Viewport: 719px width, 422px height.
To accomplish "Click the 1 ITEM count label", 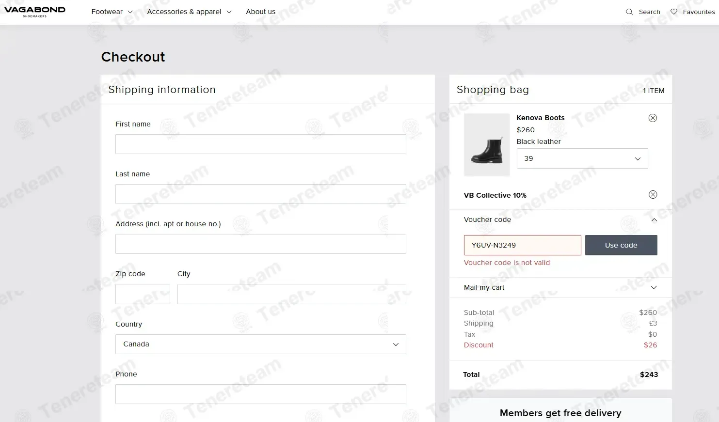I will click(x=654, y=91).
